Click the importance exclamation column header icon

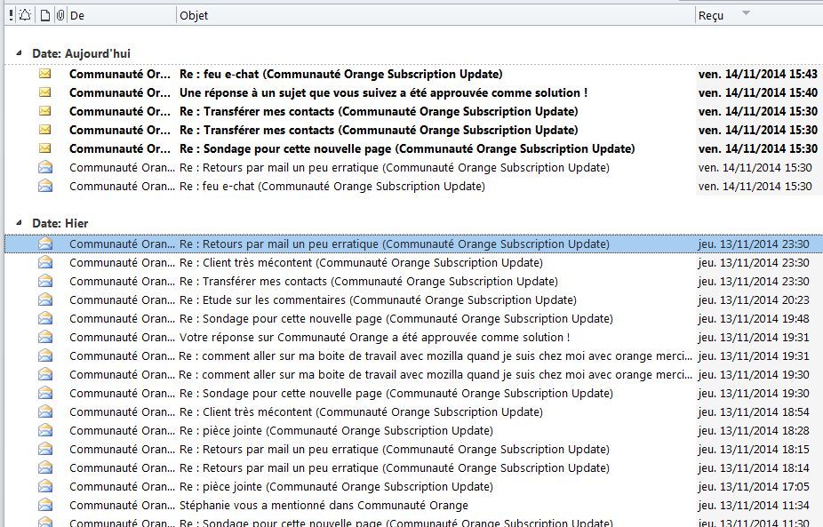(9, 14)
